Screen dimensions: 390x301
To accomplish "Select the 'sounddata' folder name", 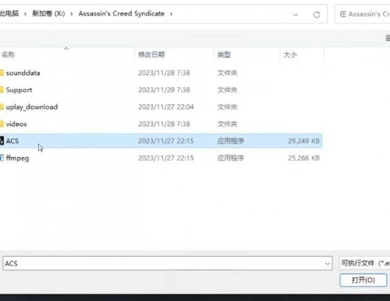I will point(23,73).
